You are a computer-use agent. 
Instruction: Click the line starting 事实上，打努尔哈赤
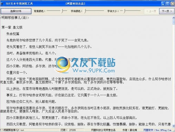[x=62, y=95]
